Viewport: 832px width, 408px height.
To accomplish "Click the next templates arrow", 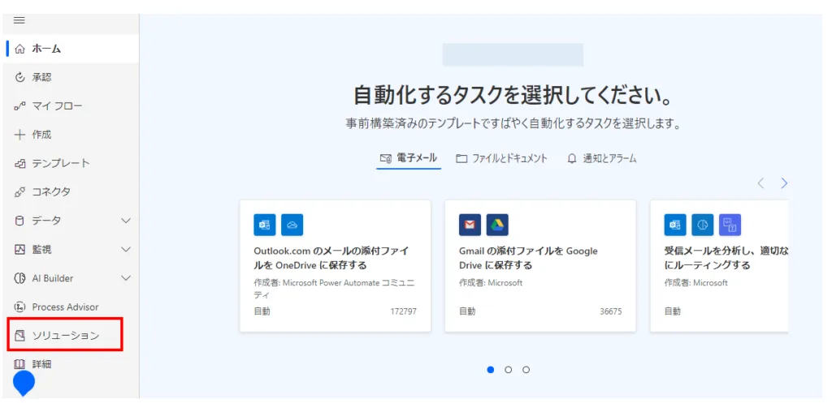I will (x=784, y=183).
